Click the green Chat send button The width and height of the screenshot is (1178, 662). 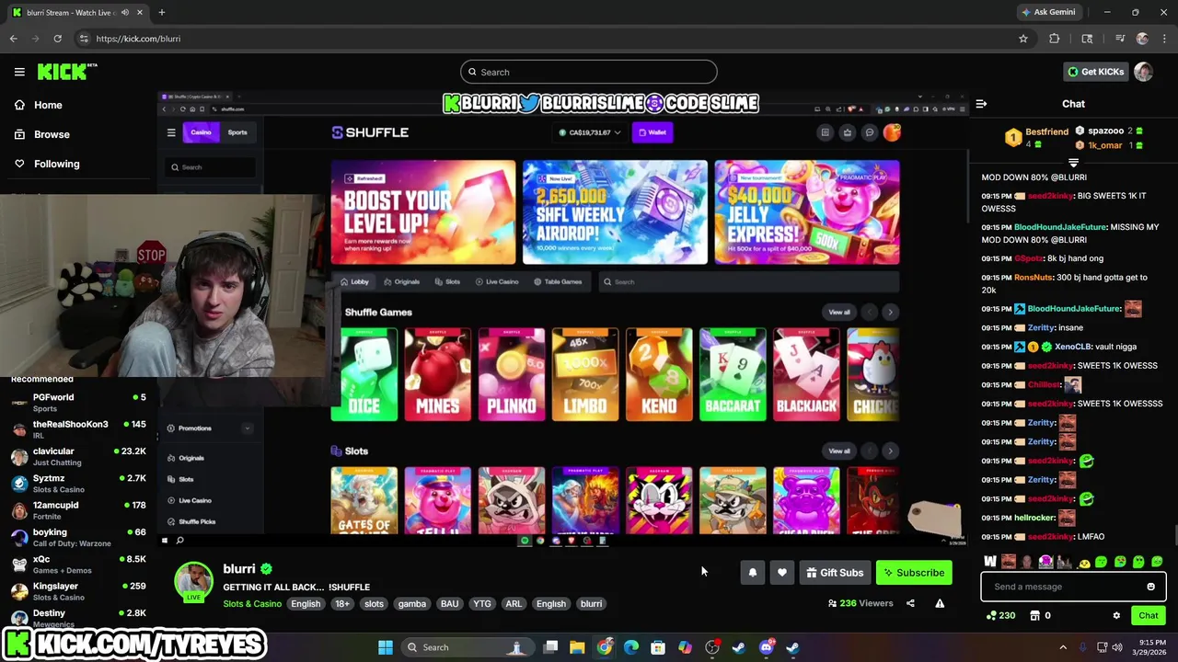(1148, 616)
